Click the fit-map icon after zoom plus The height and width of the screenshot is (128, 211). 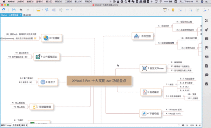pyautogui.click(x=200, y=125)
